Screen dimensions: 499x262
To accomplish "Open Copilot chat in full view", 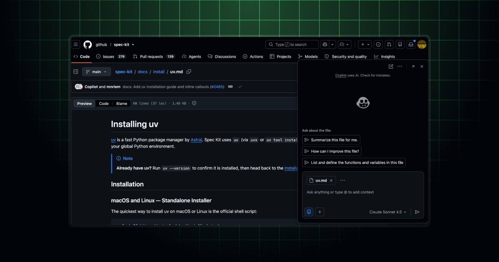I will 413,66.
